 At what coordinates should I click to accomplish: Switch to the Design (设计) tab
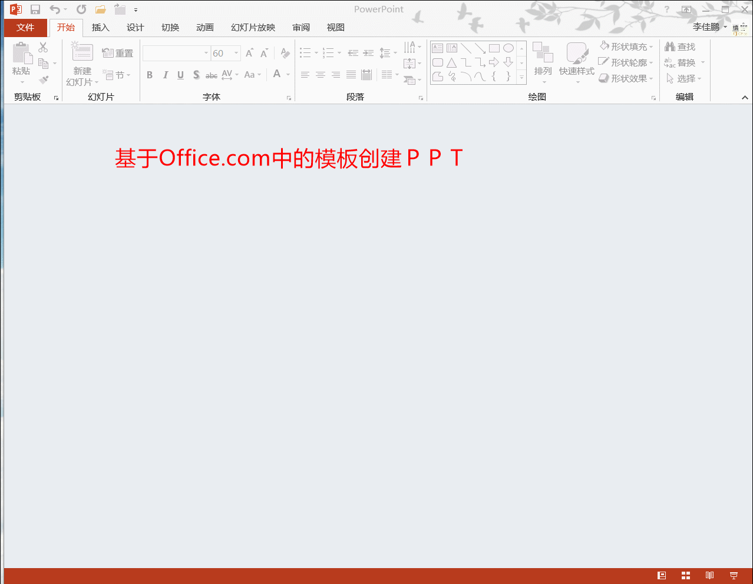click(x=136, y=28)
